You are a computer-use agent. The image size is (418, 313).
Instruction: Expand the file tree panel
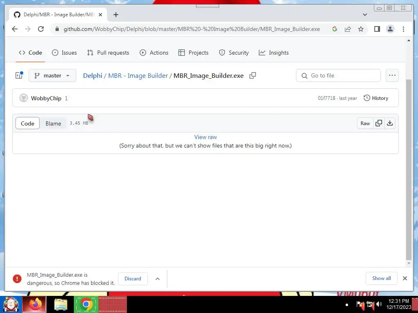coord(19,75)
